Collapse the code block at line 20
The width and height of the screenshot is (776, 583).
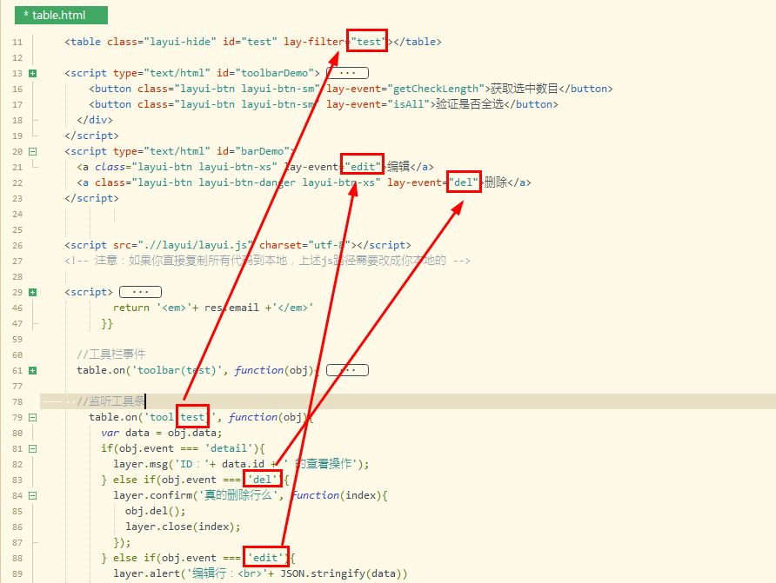click(33, 152)
